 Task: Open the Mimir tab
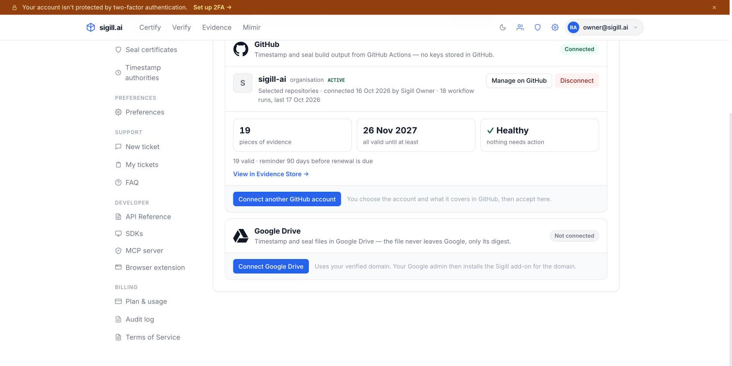(x=252, y=28)
